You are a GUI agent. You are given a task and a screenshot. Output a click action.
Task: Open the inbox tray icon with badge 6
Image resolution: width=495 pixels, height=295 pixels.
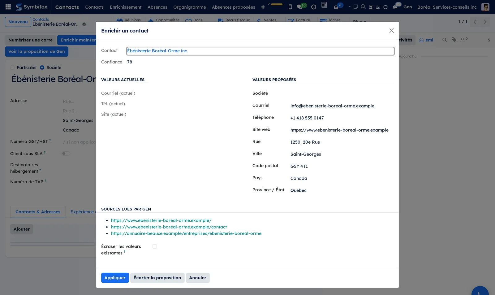click(x=338, y=6)
